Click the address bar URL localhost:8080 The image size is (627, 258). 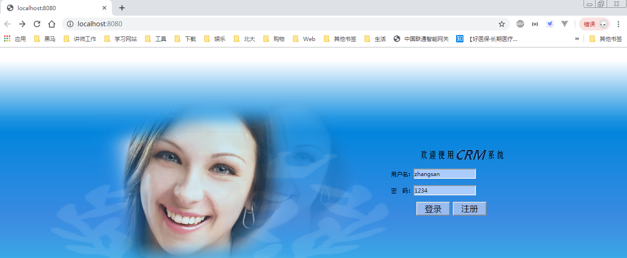tap(100, 24)
